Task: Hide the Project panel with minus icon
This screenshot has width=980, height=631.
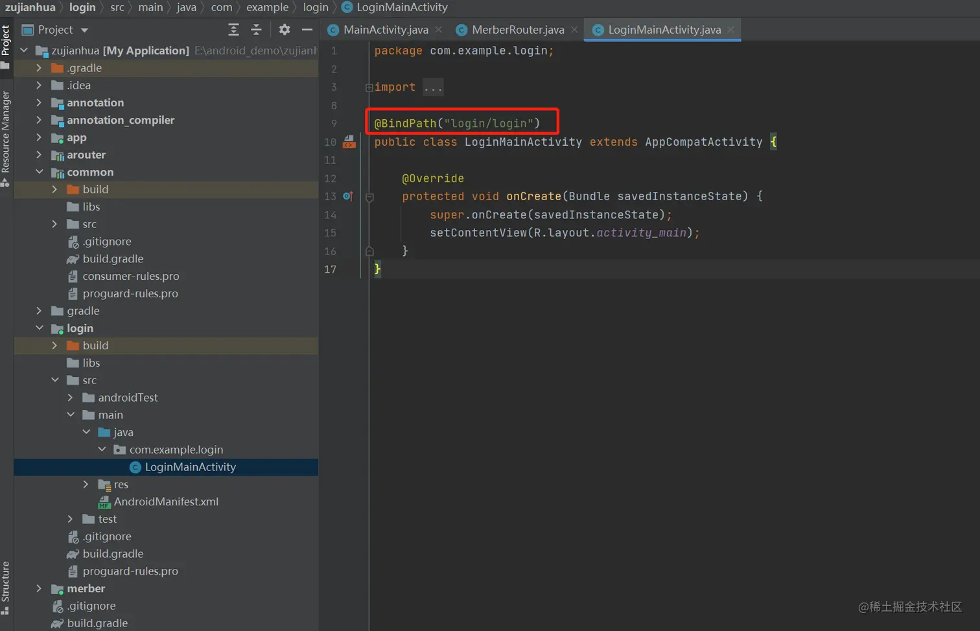Action: pyautogui.click(x=307, y=30)
